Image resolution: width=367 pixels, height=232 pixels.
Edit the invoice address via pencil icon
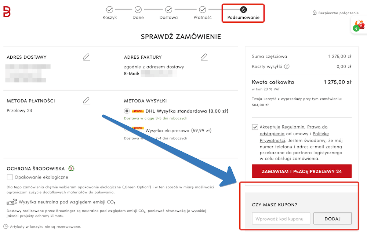[x=204, y=57]
